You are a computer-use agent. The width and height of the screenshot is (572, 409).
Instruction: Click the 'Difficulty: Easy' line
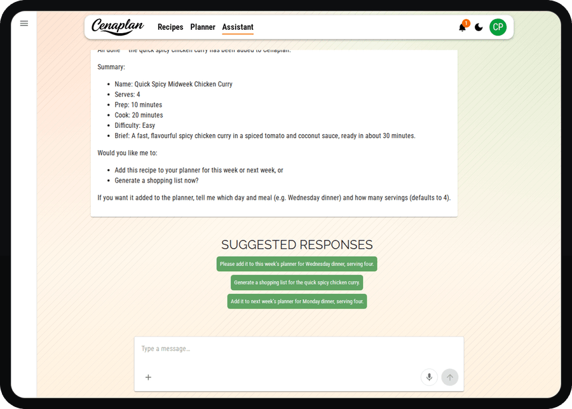point(135,125)
